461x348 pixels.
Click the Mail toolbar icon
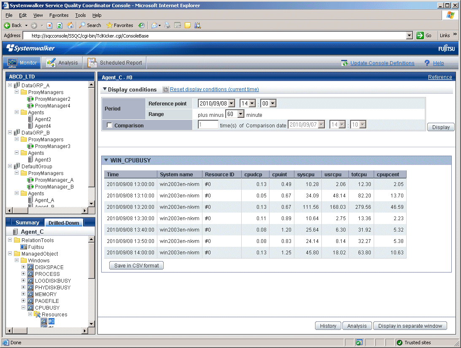tap(154, 26)
